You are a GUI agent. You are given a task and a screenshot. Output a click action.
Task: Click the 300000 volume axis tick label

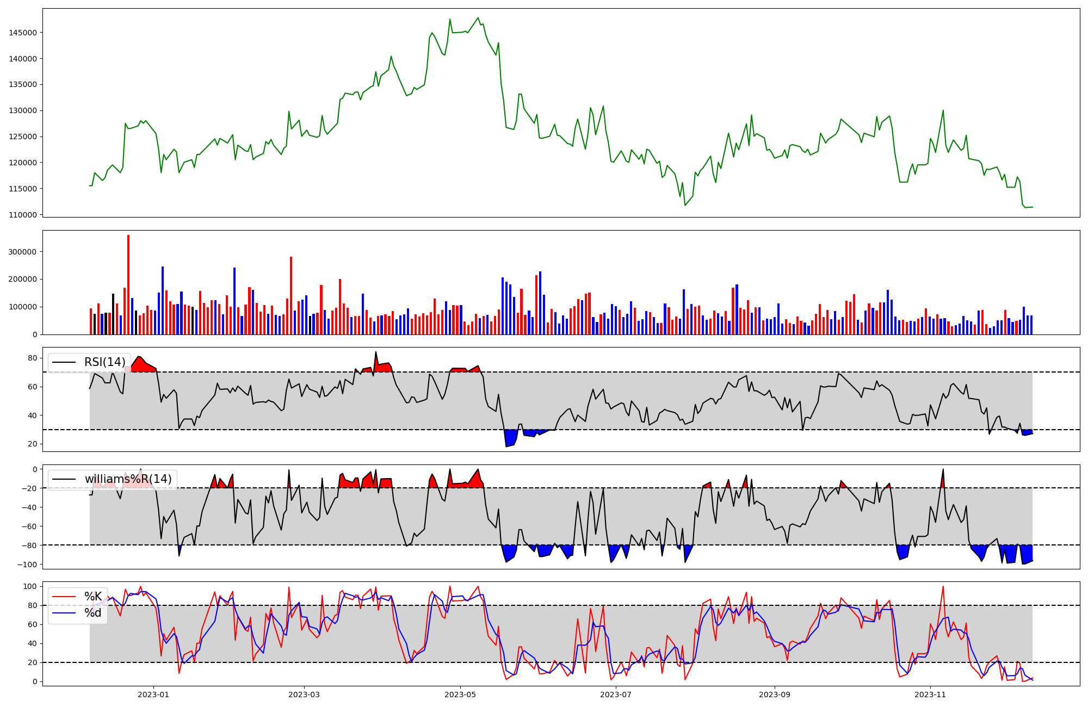23,252
